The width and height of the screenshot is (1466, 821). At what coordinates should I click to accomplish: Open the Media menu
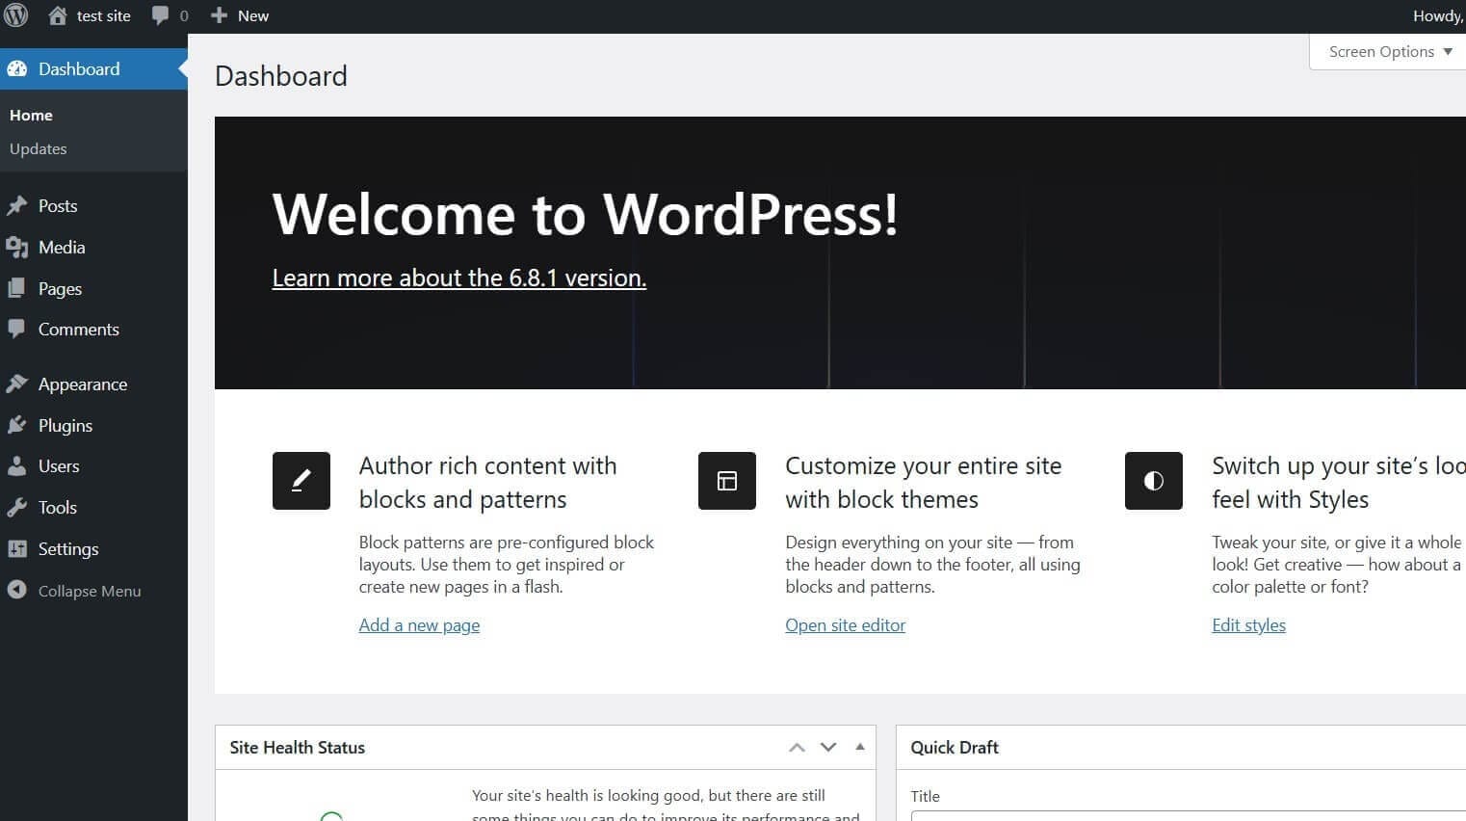coord(93,247)
